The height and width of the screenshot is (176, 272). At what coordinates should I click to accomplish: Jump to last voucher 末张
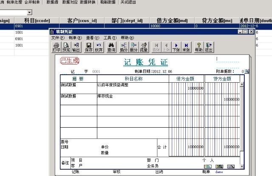click(x=186, y=47)
